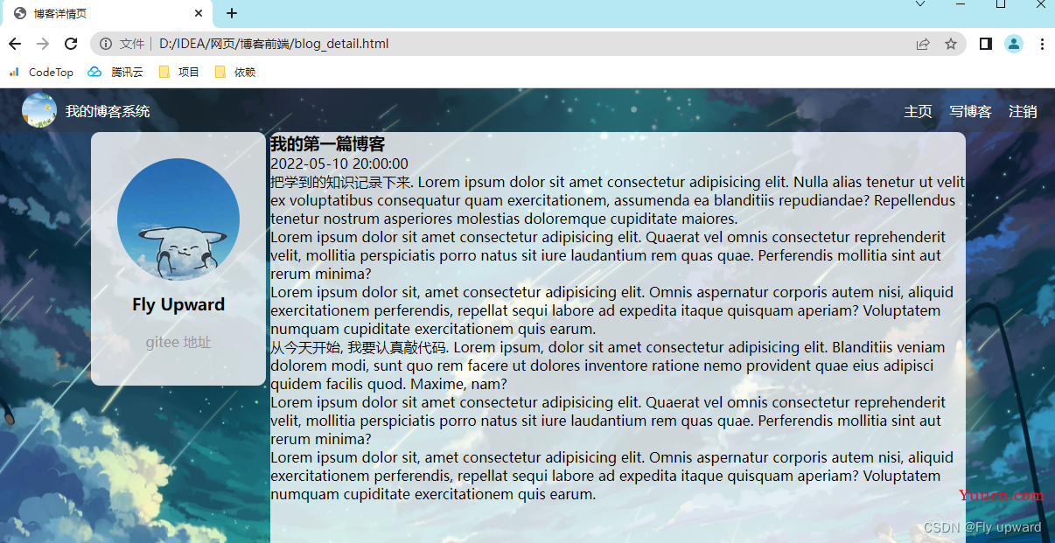The image size is (1055, 543).
Task: Select the 博客详情页 tab
Action: tap(108, 14)
